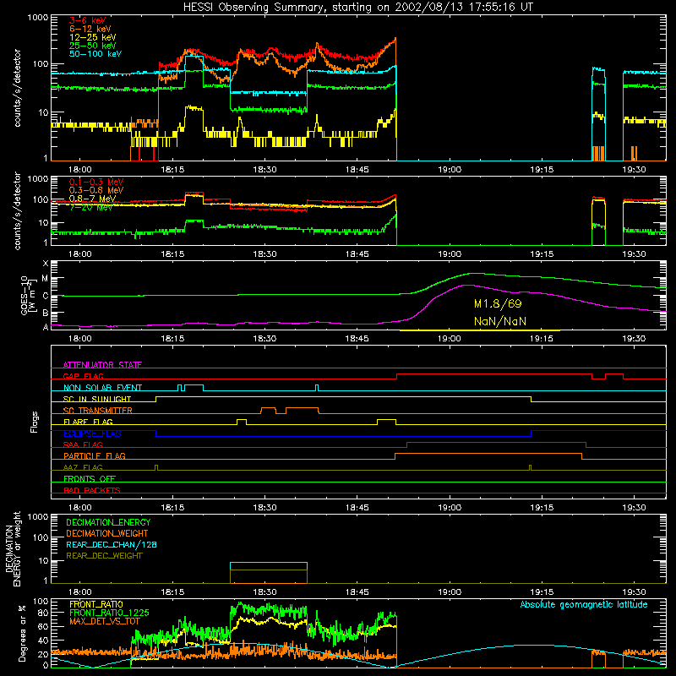This screenshot has height=676, width=676.
Task: Click the NON_SOLAR_EVENT flag label
Action: (x=102, y=388)
